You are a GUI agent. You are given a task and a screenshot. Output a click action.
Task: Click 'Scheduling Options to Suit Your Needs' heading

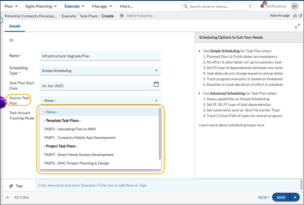pyautogui.click(x=231, y=37)
